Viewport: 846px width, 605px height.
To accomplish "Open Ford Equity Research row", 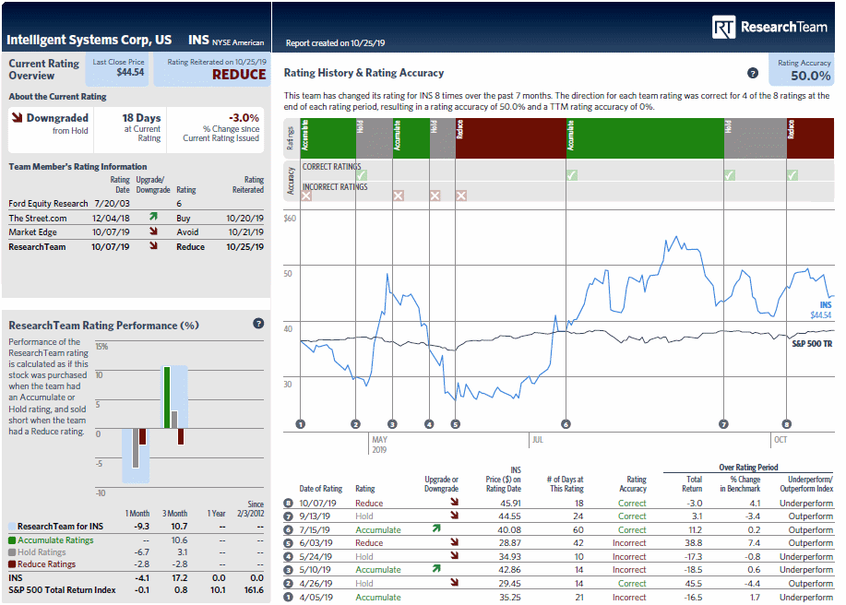I will coord(136,203).
